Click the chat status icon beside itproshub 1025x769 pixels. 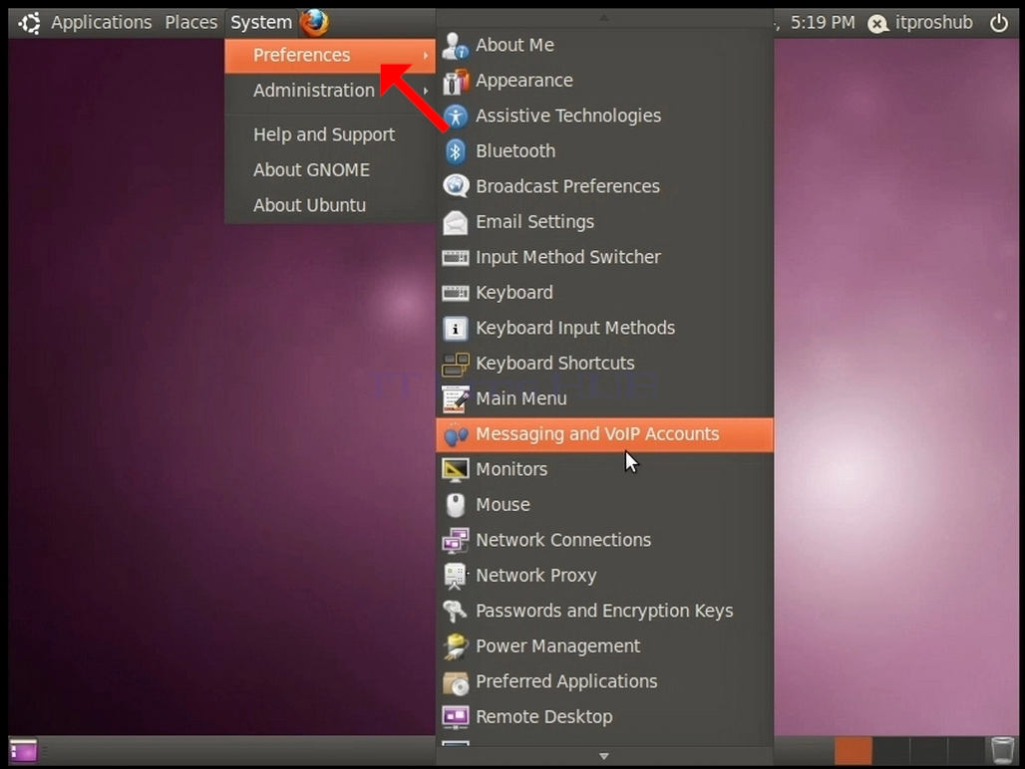(x=877, y=24)
